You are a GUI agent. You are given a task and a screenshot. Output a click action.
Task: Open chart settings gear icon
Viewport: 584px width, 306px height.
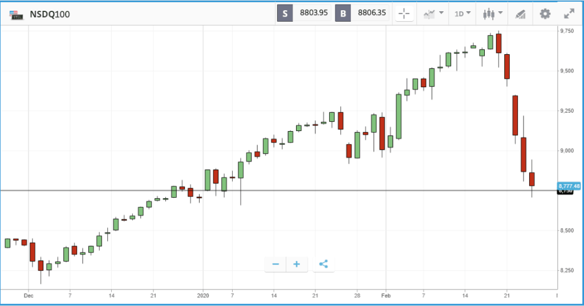click(x=545, y=14)
